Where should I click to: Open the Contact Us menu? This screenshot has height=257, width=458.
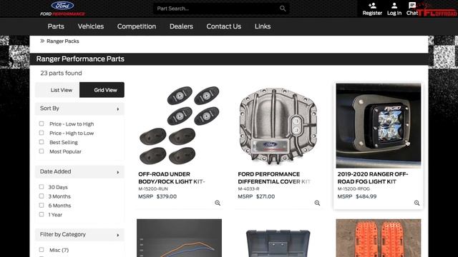[x=224, y=26]
